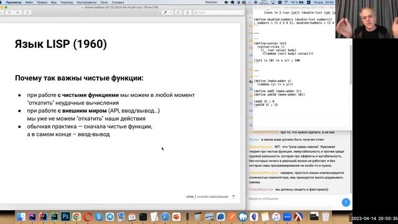
Task: Open the Music app in the Dock
Action: pos(276,217)
